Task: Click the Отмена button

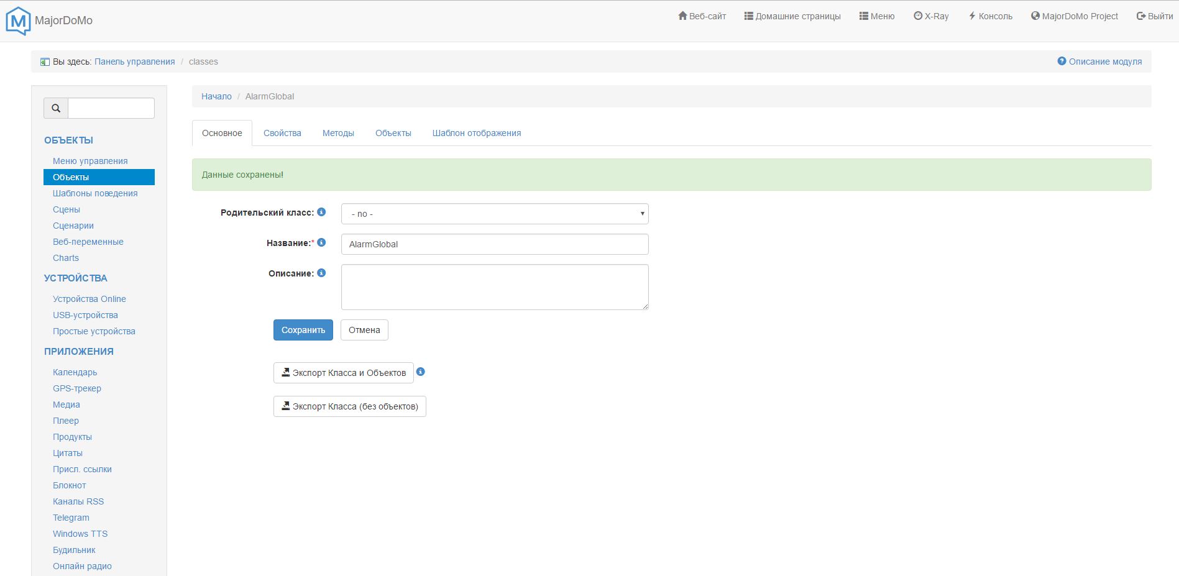Action: tap(364, 330)
